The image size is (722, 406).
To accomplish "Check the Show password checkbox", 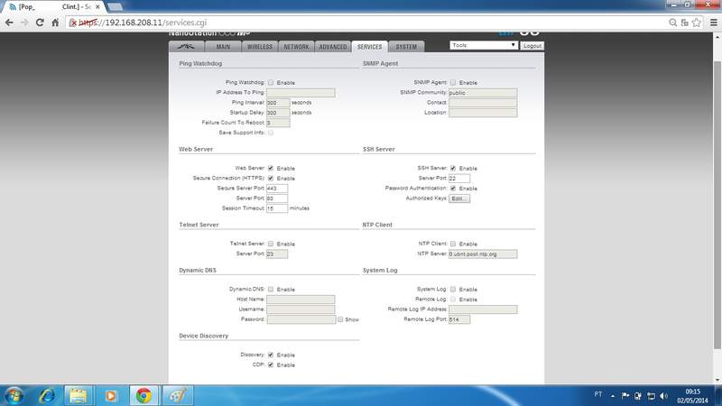I will pos(340,319).
